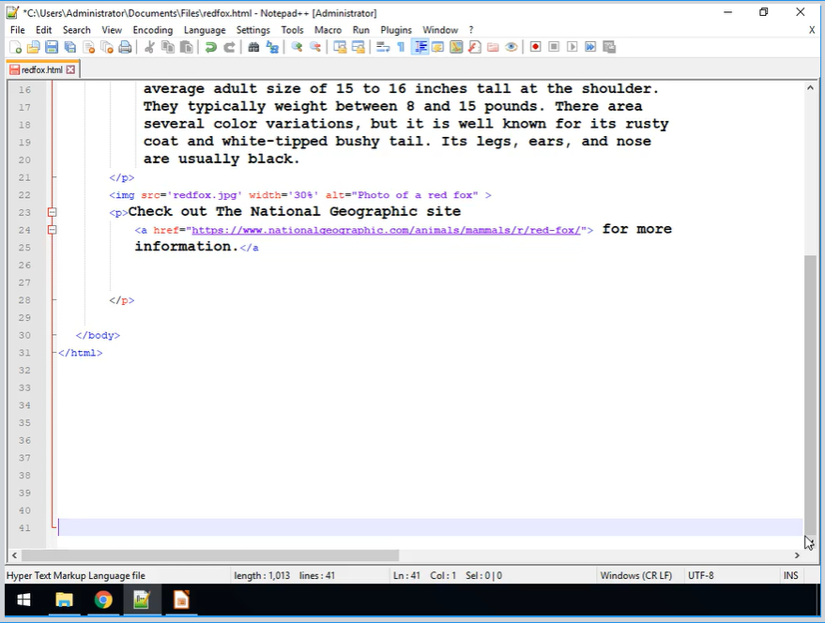This screenshot has height=623, width=825.
Task: Toggle synchronized horizontal scrolling
Action: pyautogui.click(x=359, y=47)
